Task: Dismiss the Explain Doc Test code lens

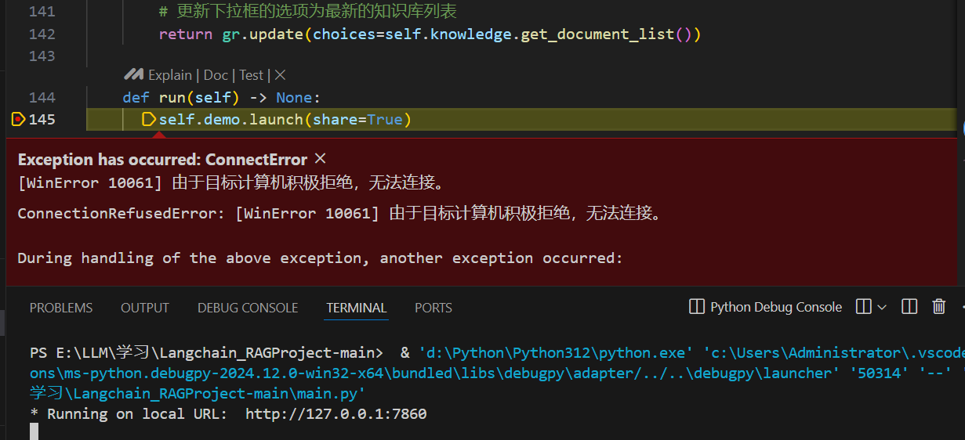Action: coord(280,75)
